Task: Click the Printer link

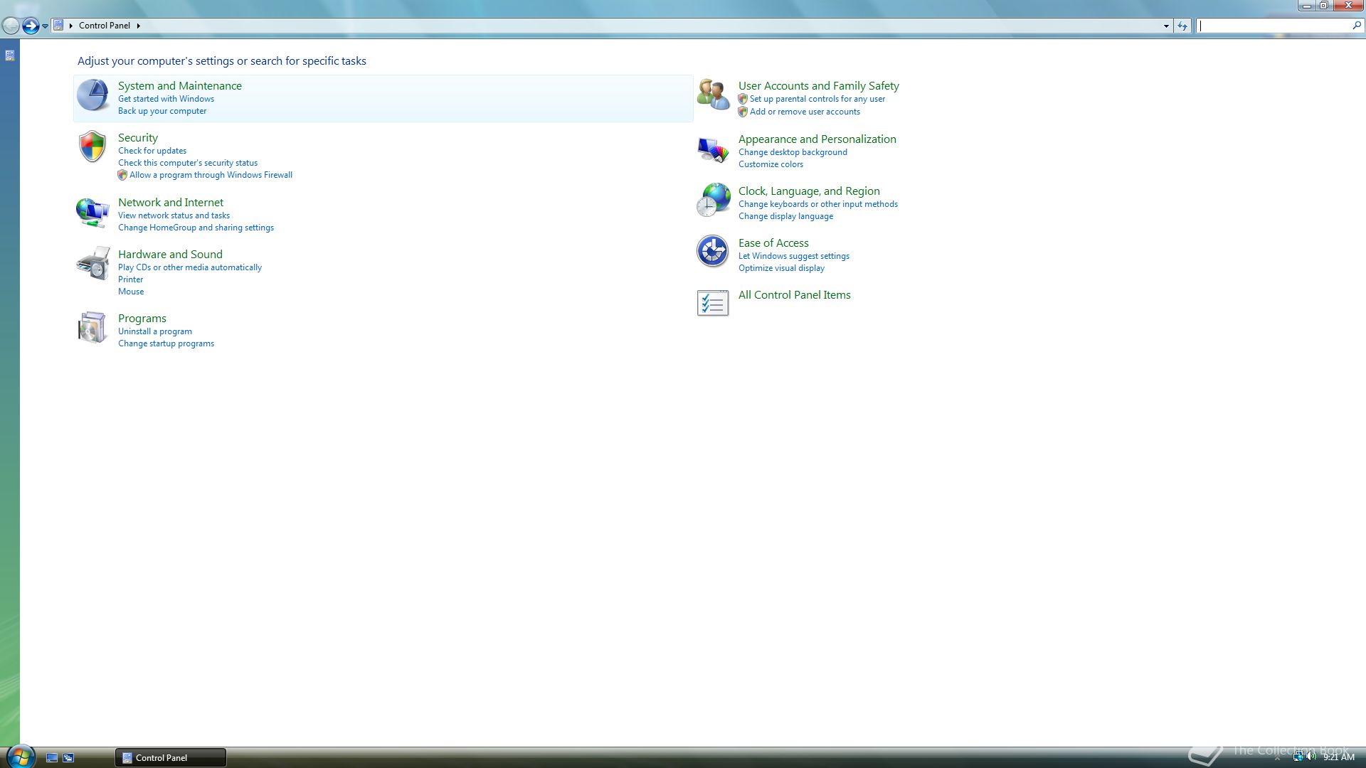Action: pos(130,279)
